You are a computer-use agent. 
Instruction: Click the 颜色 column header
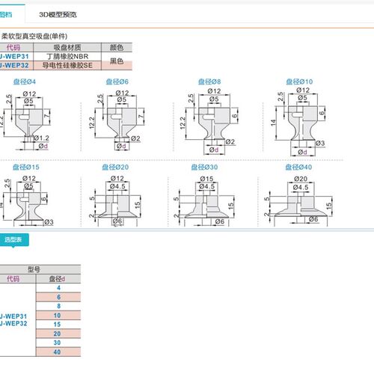coord(117,47)
